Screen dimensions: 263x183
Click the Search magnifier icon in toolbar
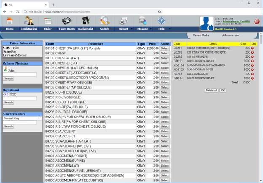pyautogui.click(x=105, y=21)
